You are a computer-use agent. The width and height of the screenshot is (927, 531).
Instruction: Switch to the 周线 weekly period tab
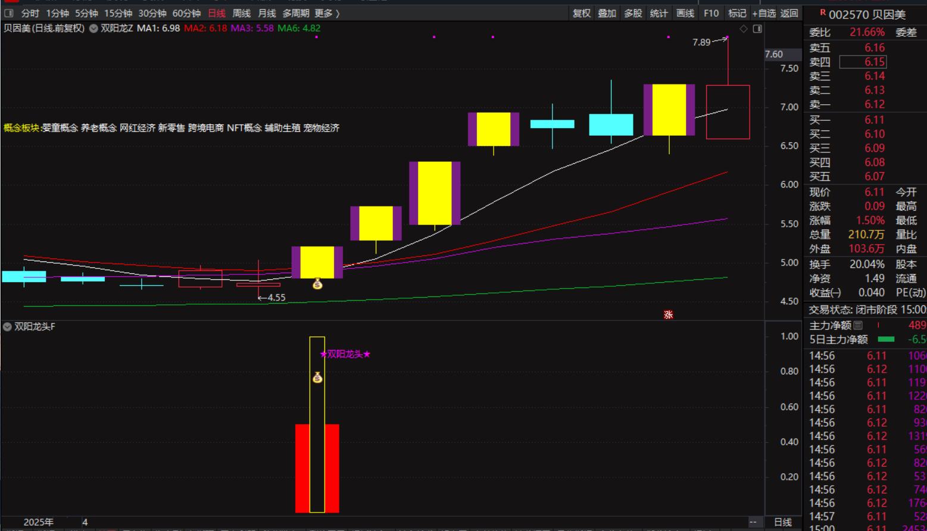(x=241, y=13)
